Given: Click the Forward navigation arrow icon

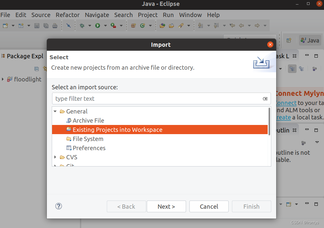Looking at the screenshot, I should (x=257, y=26).
